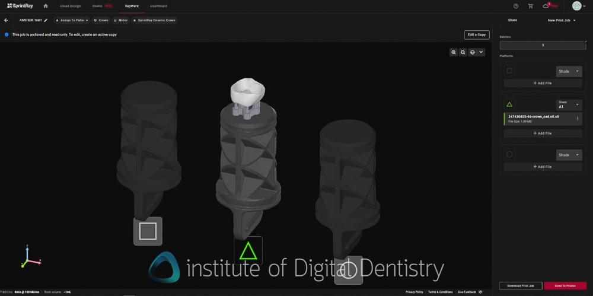Open the Privacy Policy link
593x296 pixels.
coord(414,292)
